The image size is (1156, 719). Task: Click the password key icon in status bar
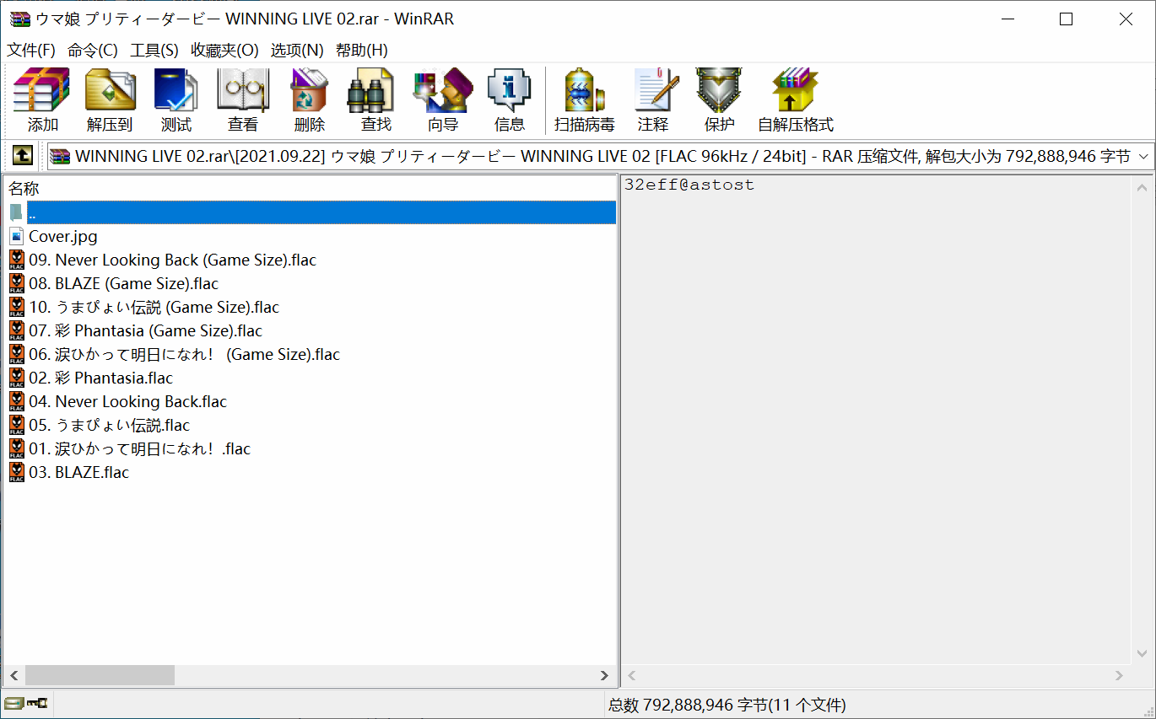point(37,703)
